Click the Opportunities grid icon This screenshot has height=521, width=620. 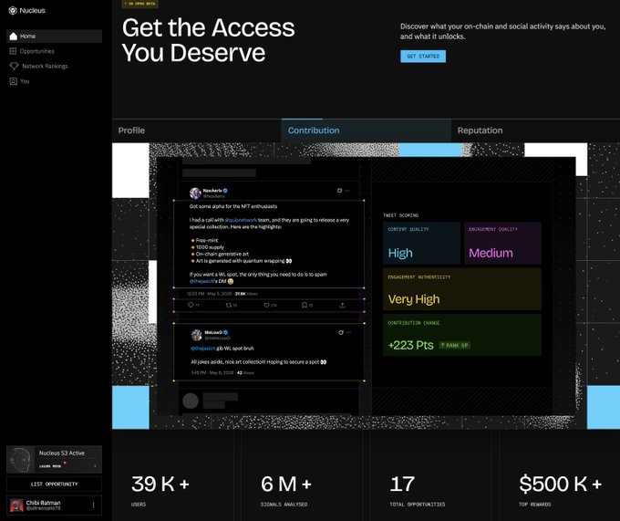pos(13,51)
